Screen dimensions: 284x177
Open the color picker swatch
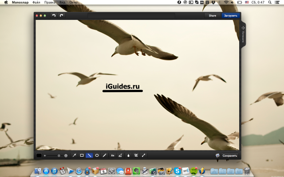(x=39, y=155)
